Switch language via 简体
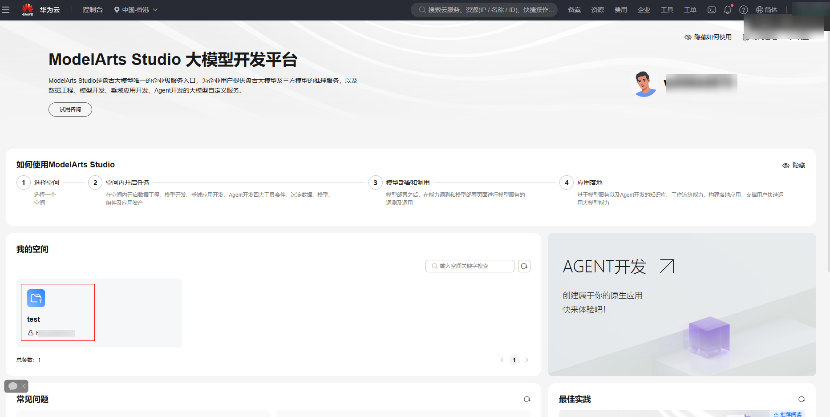Viewport: 830px width, 417px height. 771,10
